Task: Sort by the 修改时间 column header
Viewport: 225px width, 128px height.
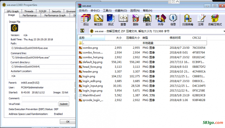Action: pyautogui.click(x=180, y=38)
